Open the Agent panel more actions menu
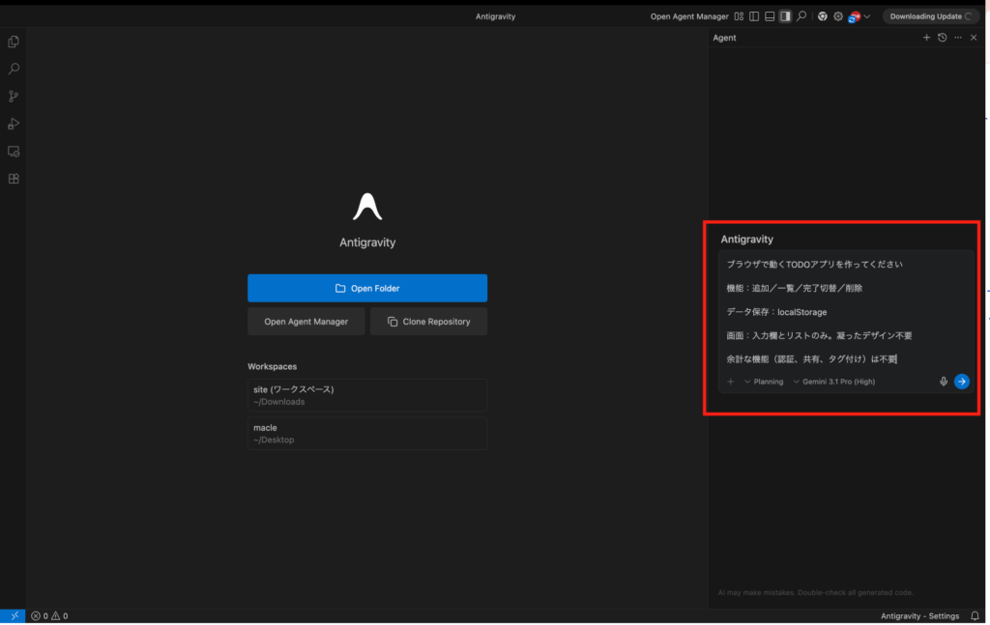The width and height of the screenshot is (990, 625). coord(958,38)
